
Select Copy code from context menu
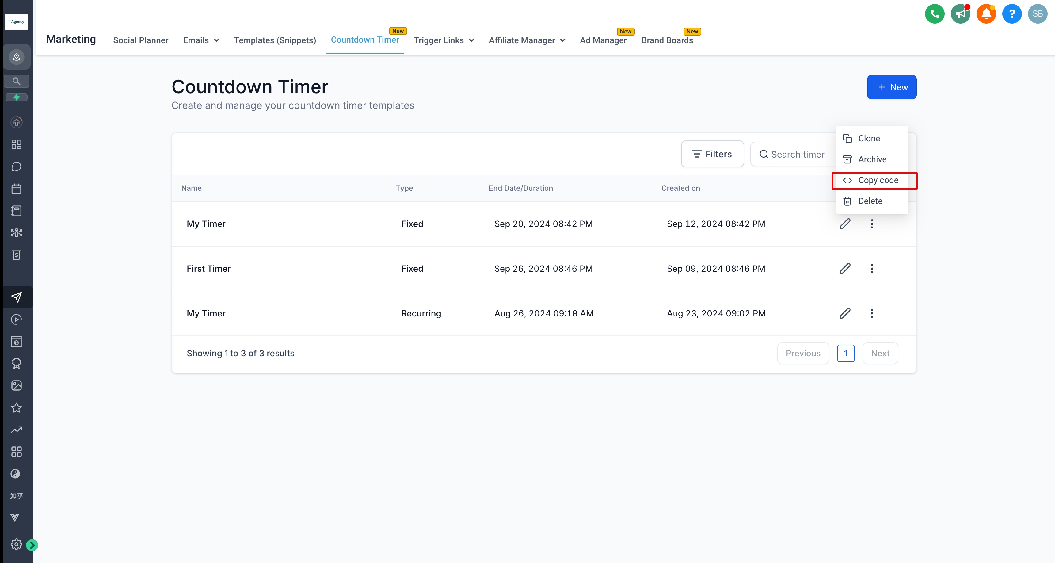pos(874,180)
